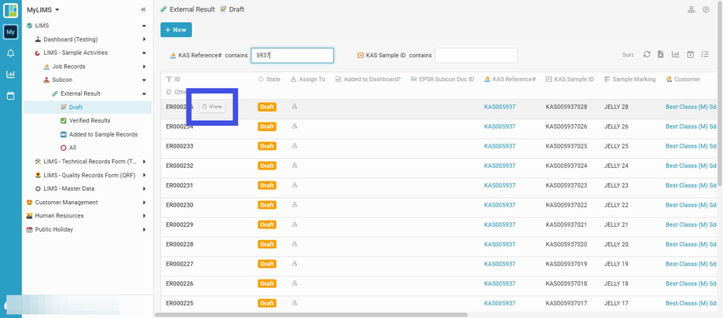Screen dimensions: 723x318
Task: Open the calendar sidebar icon
Action: tap(10, 96)
